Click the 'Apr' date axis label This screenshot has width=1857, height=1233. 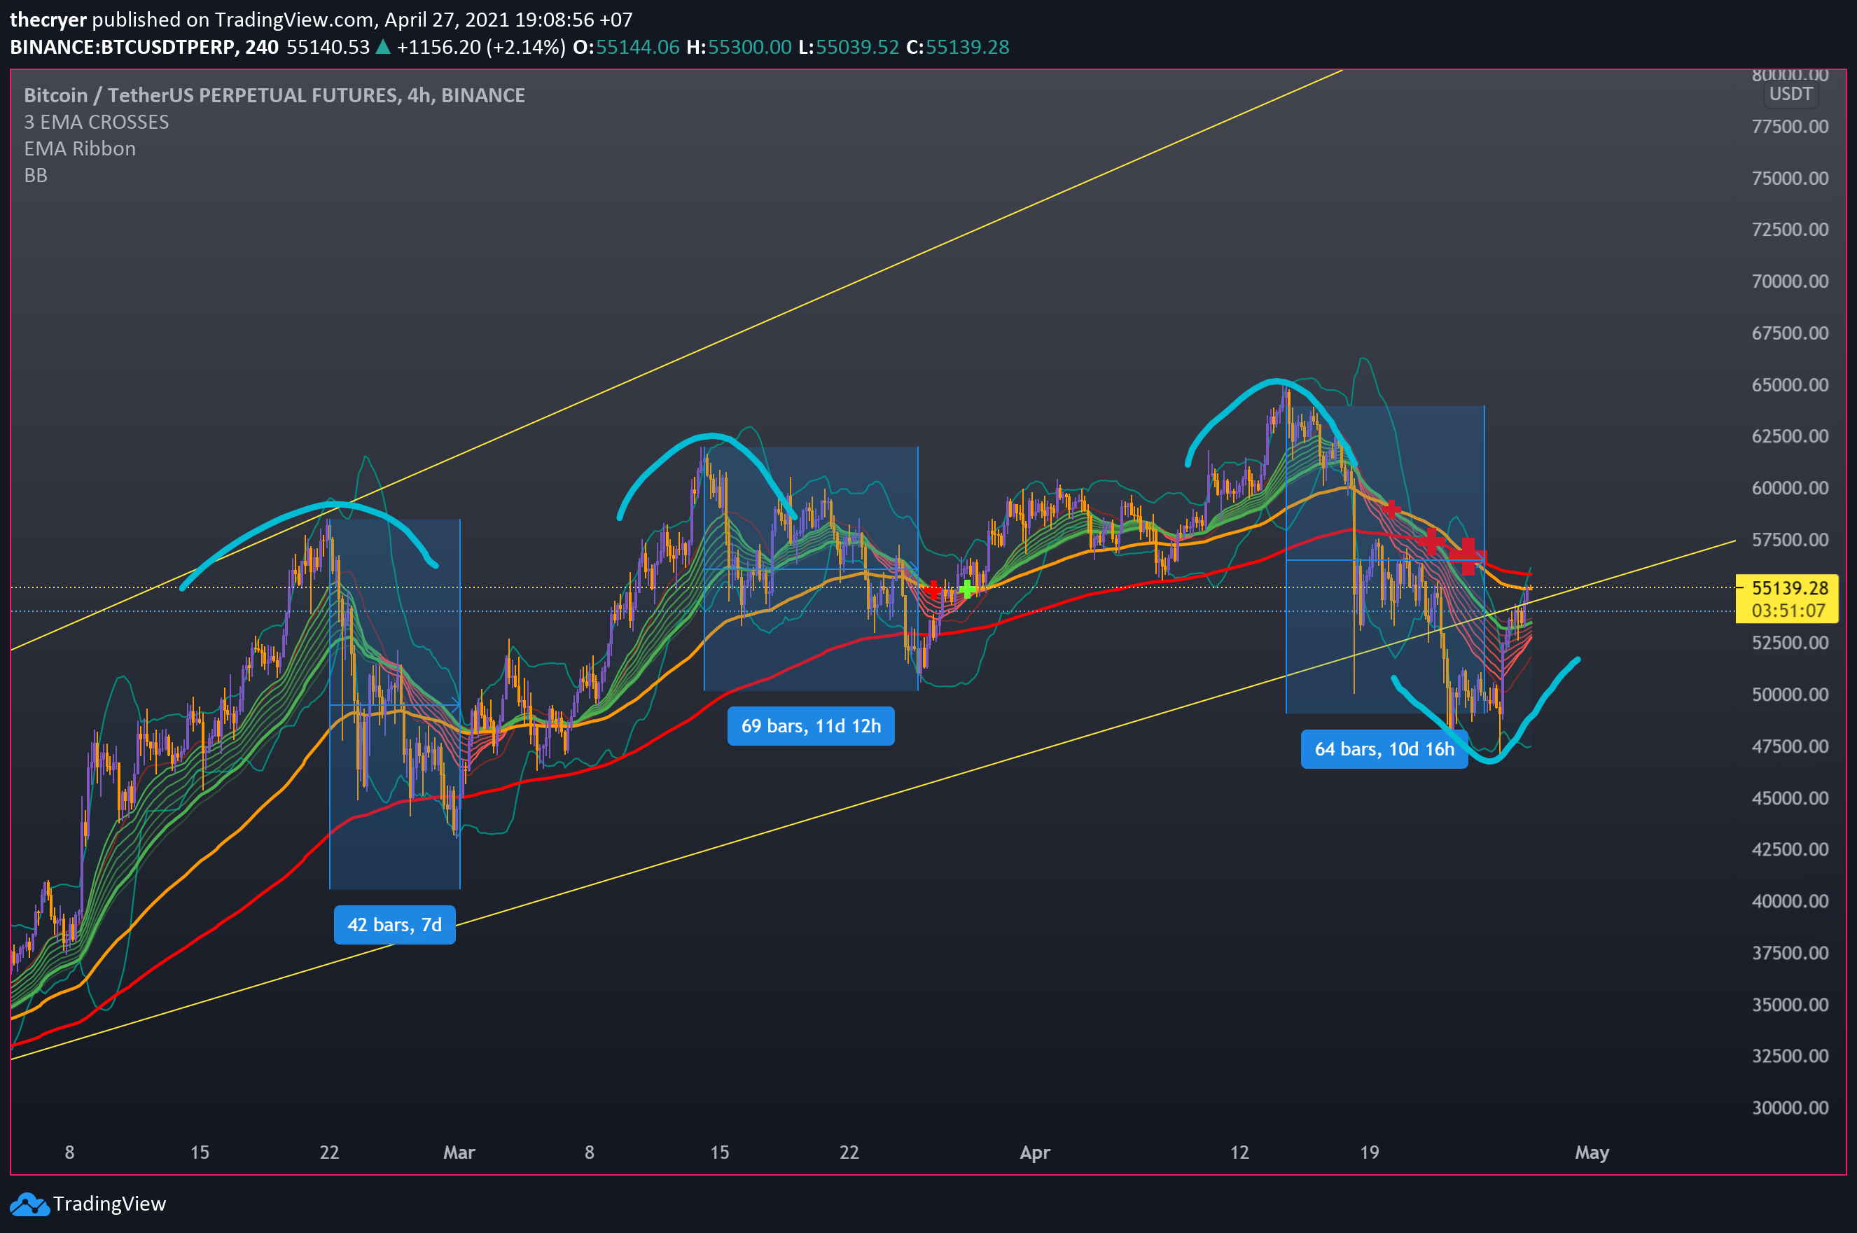[x=1035, y=1152]
